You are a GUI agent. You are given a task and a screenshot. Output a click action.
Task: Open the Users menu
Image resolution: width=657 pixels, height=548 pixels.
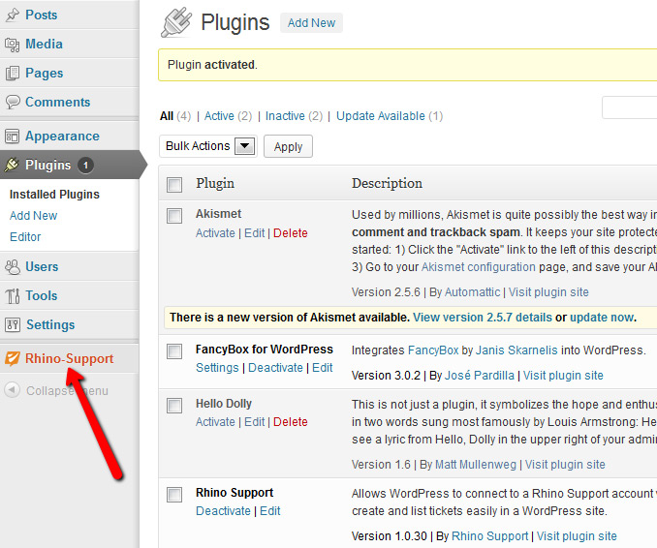pyautogui.click(x=42, y=266)
